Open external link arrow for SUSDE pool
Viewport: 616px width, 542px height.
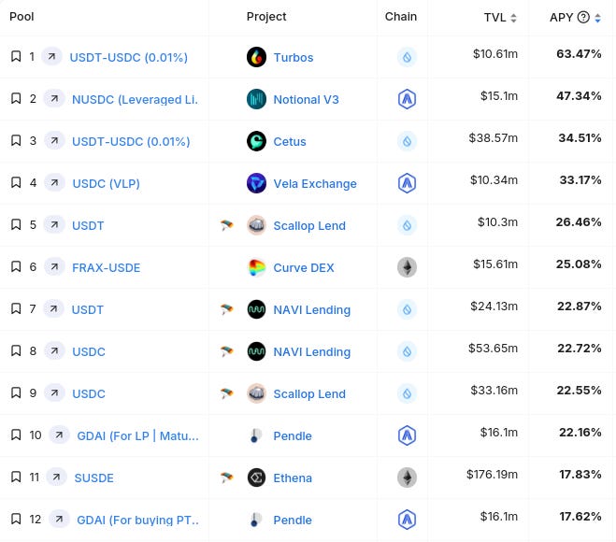point(57,477)
